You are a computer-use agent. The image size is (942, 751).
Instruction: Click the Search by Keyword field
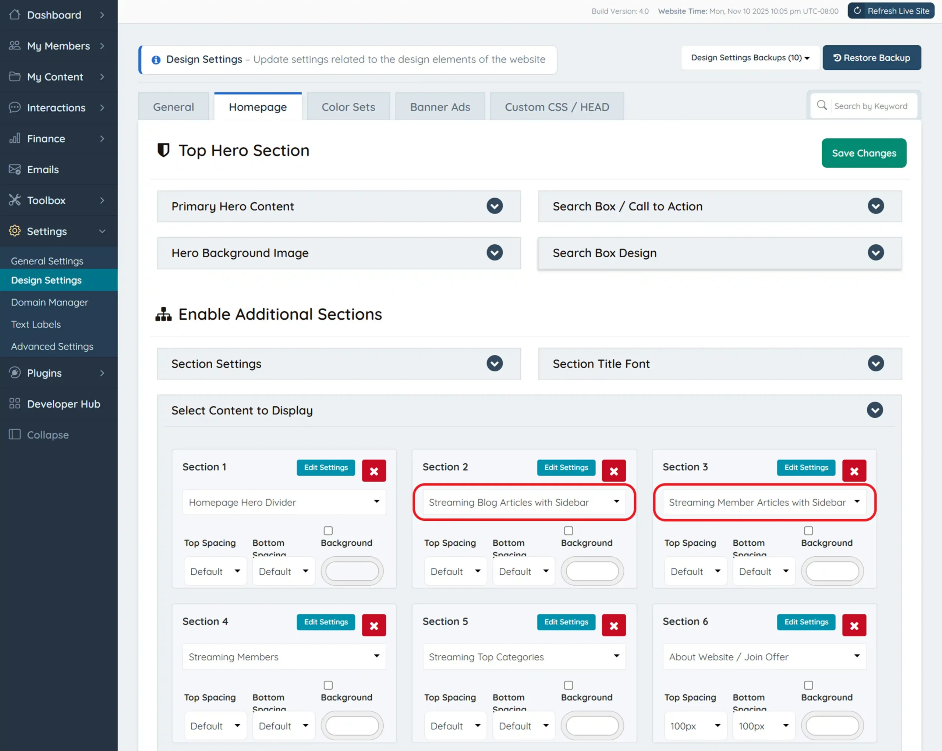point(871,106)
